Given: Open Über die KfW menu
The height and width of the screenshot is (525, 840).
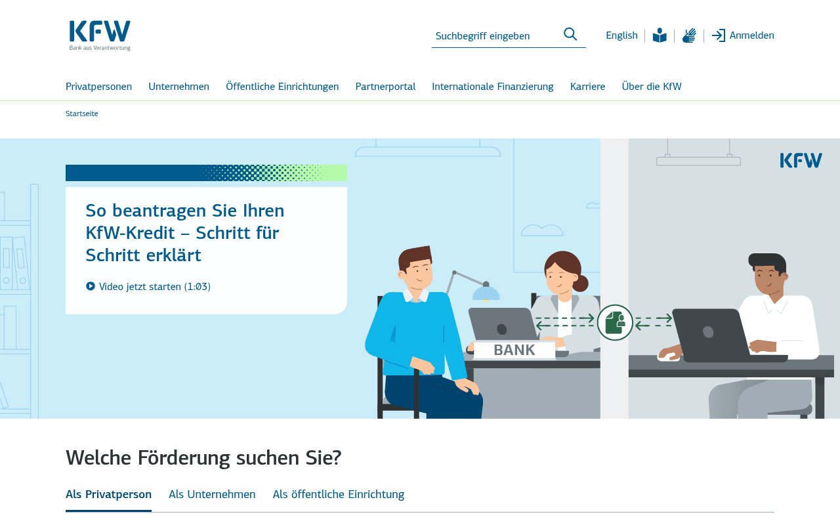Looking at the screenshot, I should [652, 87].
